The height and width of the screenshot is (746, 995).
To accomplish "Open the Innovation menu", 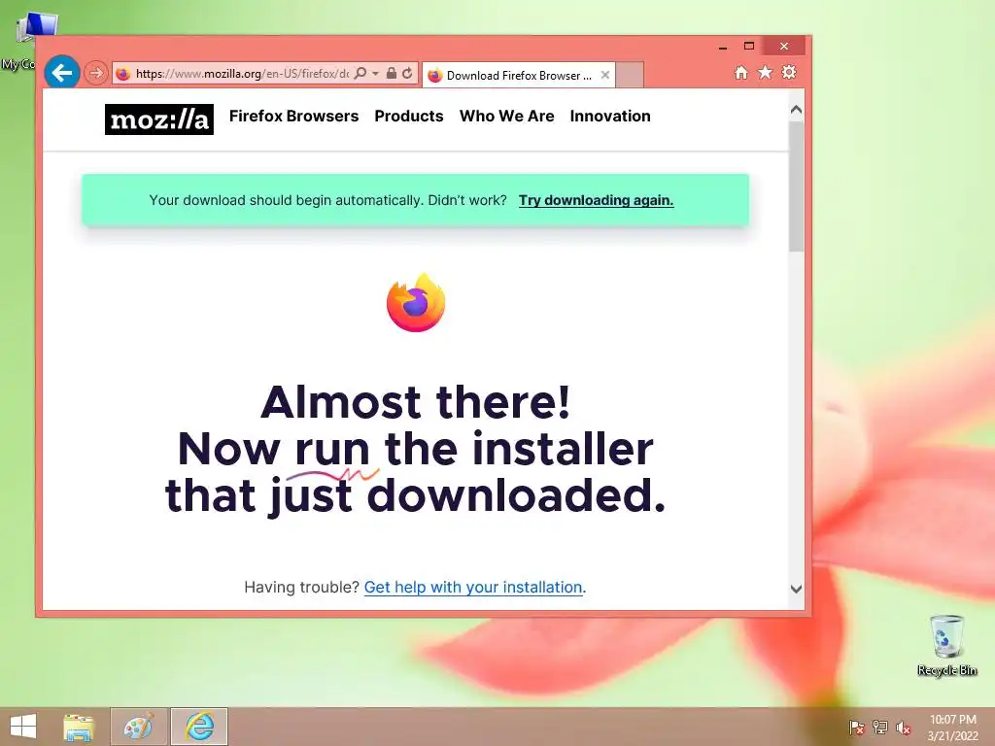I will tap(610, 117).
